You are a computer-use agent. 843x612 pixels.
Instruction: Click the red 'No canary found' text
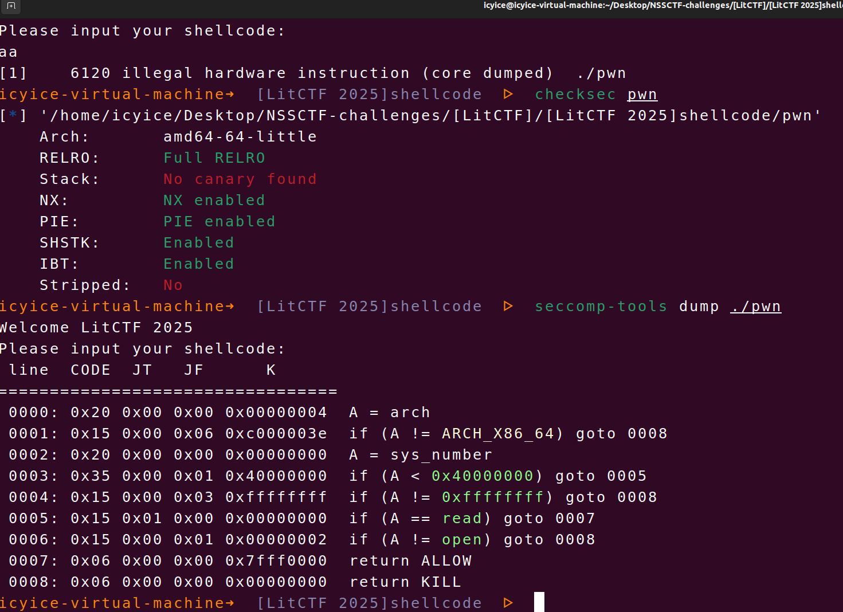[x=240, y=179]
